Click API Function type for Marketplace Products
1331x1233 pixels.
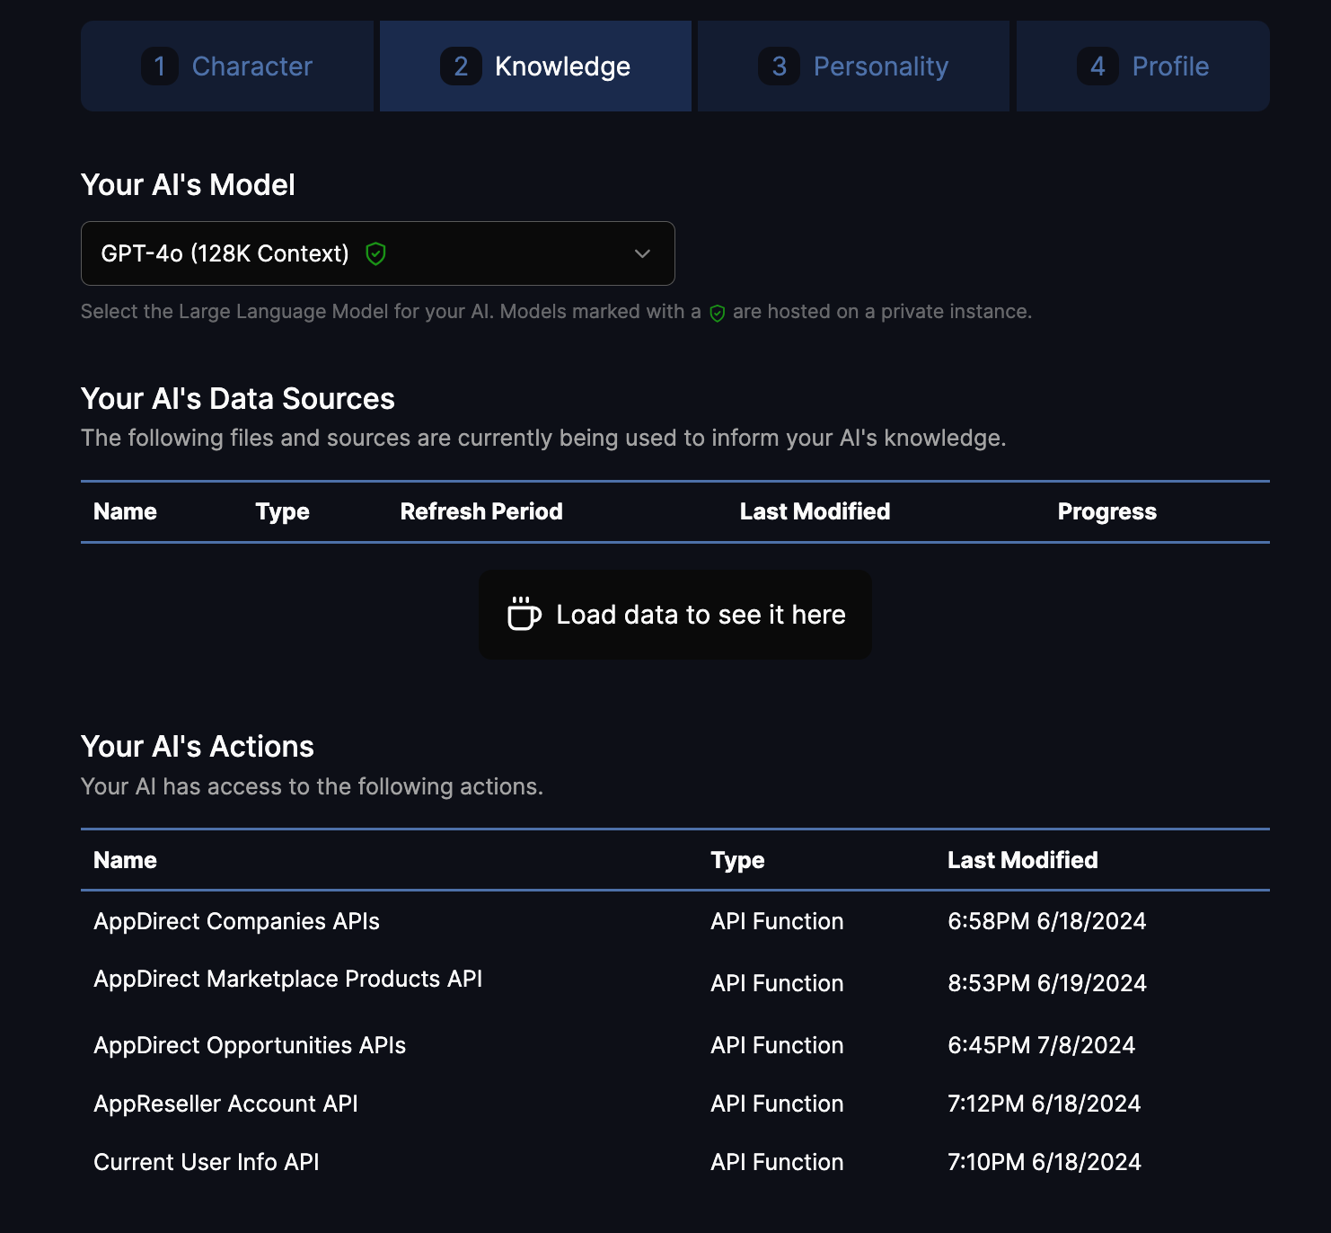point(777,983)
